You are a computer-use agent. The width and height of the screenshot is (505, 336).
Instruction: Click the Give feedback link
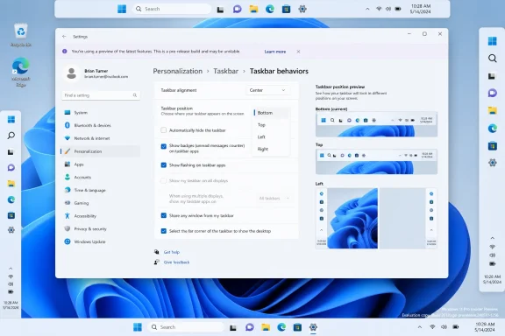click(176, 262)
